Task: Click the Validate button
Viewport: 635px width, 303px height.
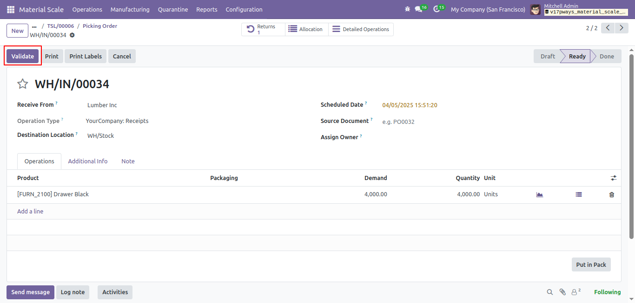Action: click(23, 56)
